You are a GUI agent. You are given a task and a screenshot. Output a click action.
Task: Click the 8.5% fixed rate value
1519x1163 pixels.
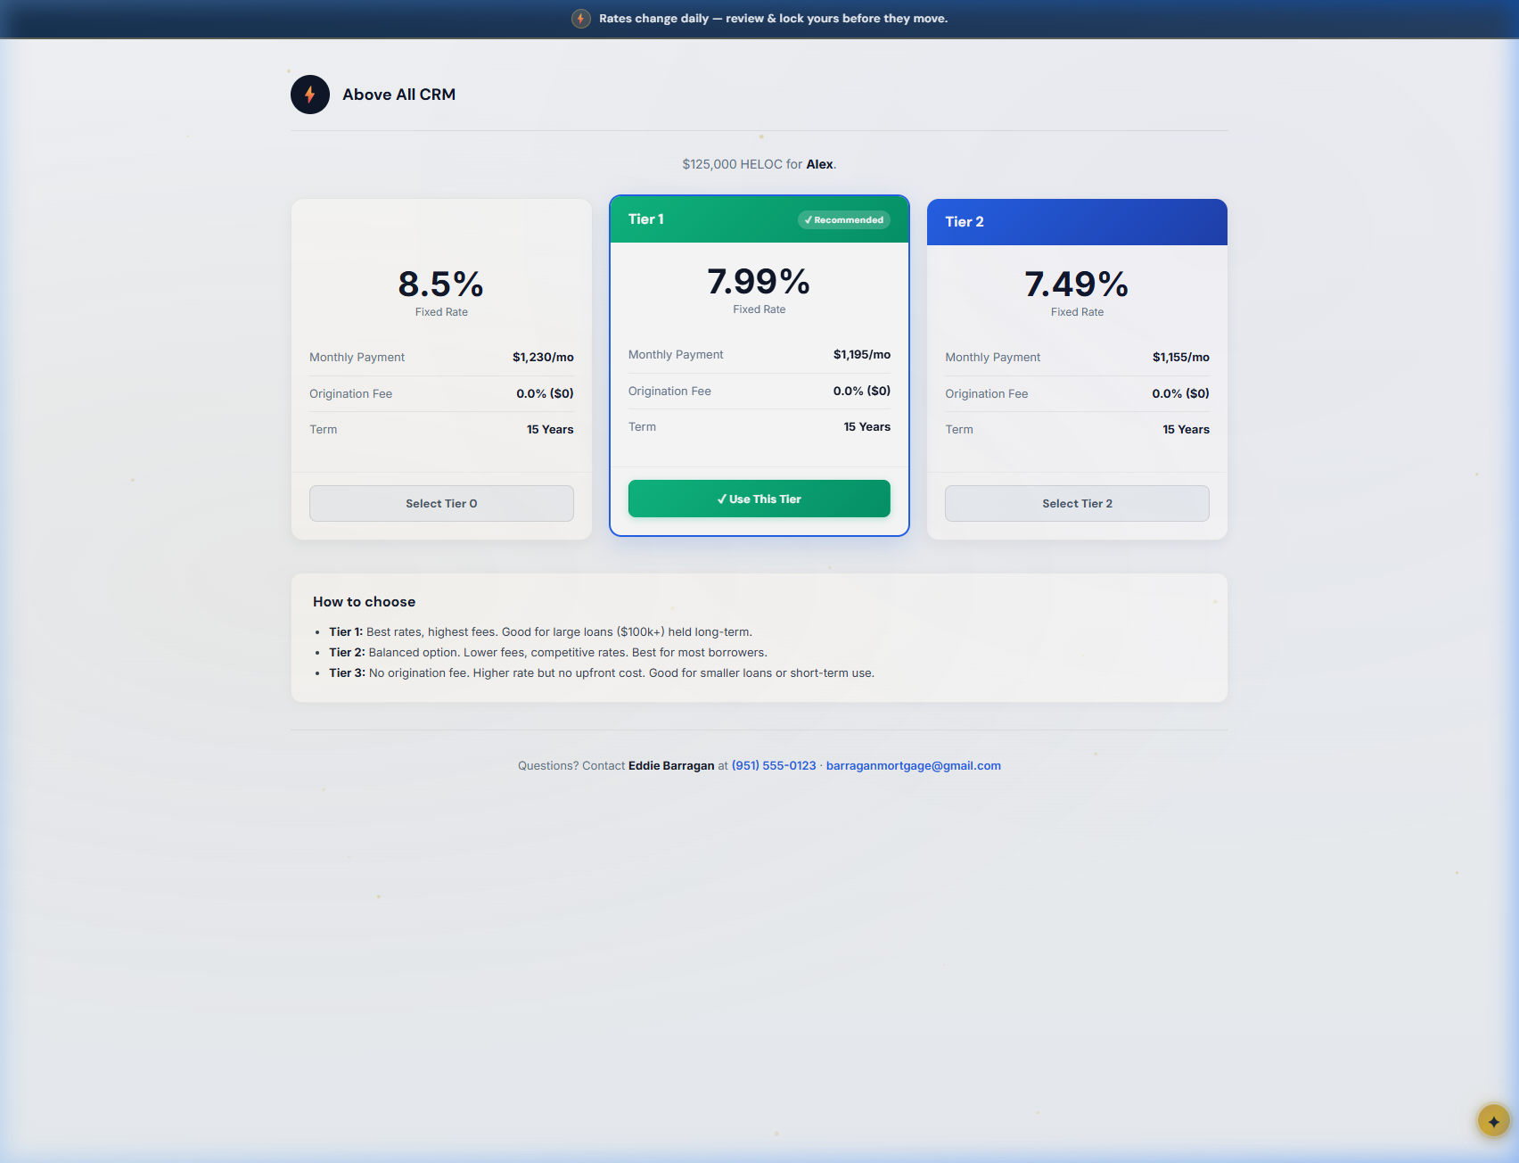441,285
